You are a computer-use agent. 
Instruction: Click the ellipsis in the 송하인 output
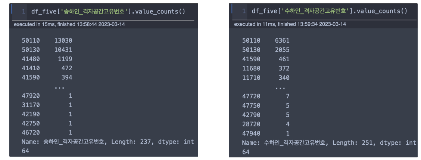coord(59,87)
